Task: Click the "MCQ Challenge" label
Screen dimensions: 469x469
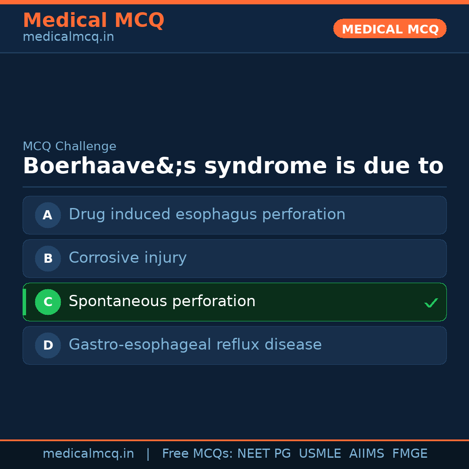Action: coord(69,147)
